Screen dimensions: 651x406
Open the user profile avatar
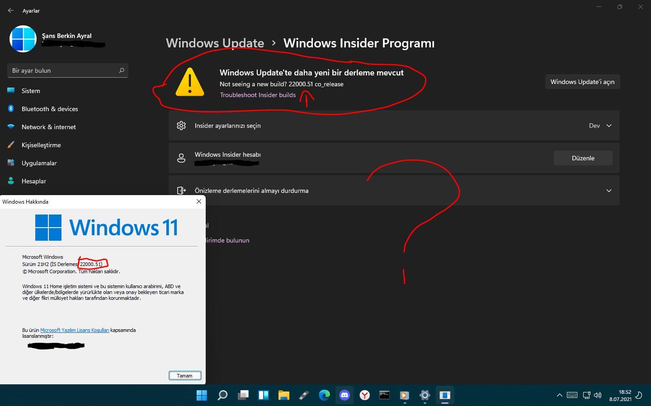coord(23,39)
